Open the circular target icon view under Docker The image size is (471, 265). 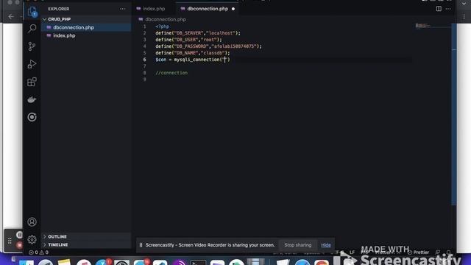[x=32, y=117]
